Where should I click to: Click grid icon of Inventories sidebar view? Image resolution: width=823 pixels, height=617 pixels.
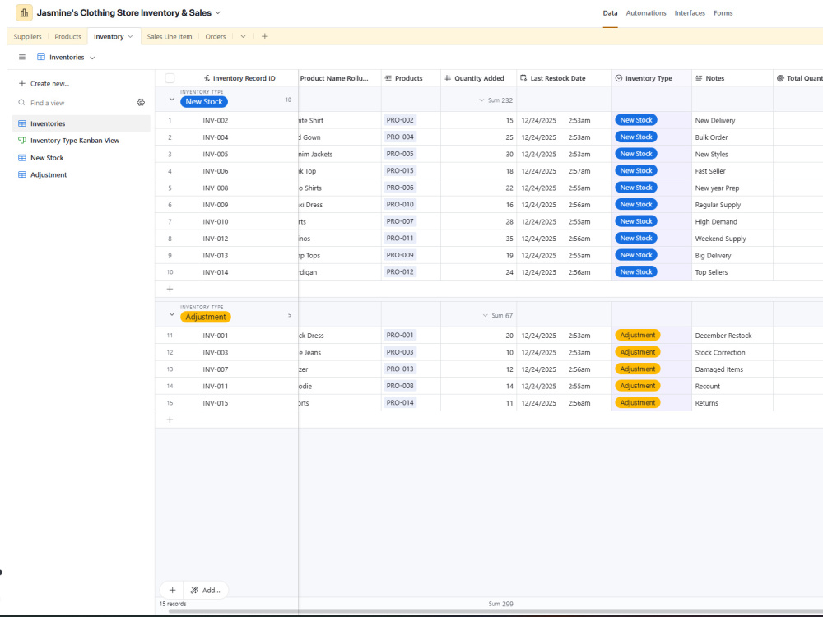(x=22, y=124)
